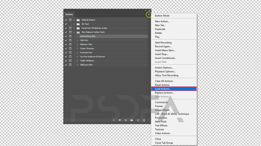Toggle dialog box for Contrast Skin
The image size is (261, 146).
pos(70,53)
